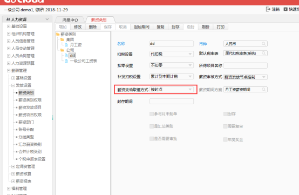
Task: Switch to the 消息中心 tab
Action: pos(70,19)
